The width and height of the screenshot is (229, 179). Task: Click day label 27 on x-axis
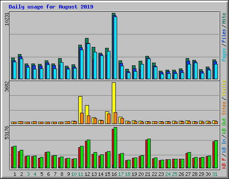coord(188,174)
